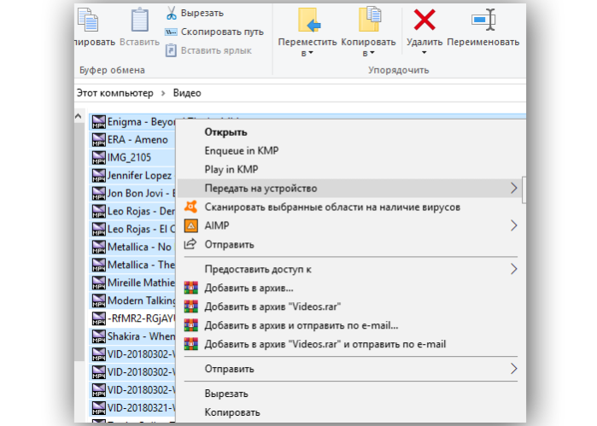Click the orange AIMP icon in context menu
This screenshot has height=426, width=597.
pos(190,225)
